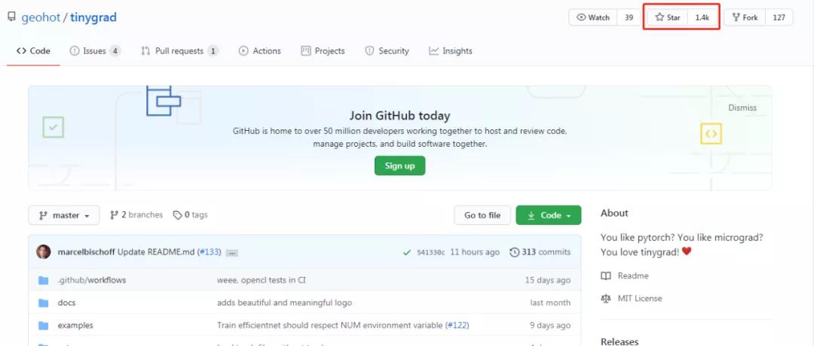Switch to the Issues tab
Screen dimensions: 814x346
pyautogui.click(x=95, y=50)
